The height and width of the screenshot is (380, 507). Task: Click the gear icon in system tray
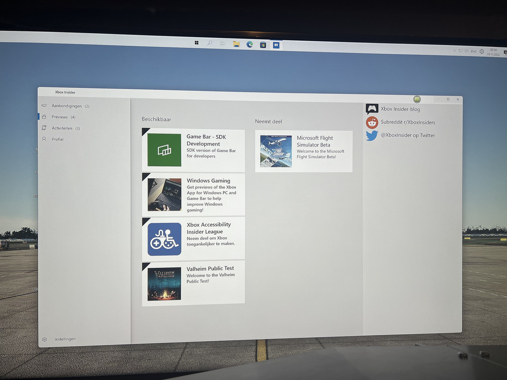click(482, 51)
